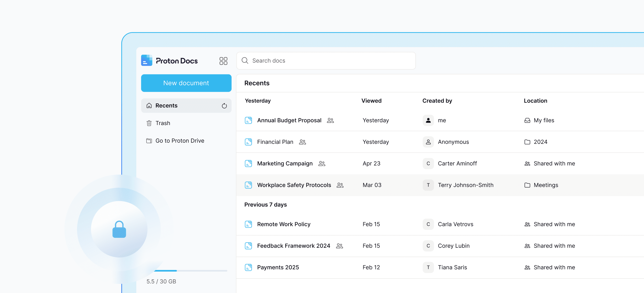644x293 pixels.
Task: Click 'Carter Aminoff' creator name
Action: point(457,164)
